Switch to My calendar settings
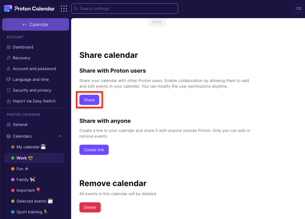The height and width of the screenshot is (219, 305). 28,147
